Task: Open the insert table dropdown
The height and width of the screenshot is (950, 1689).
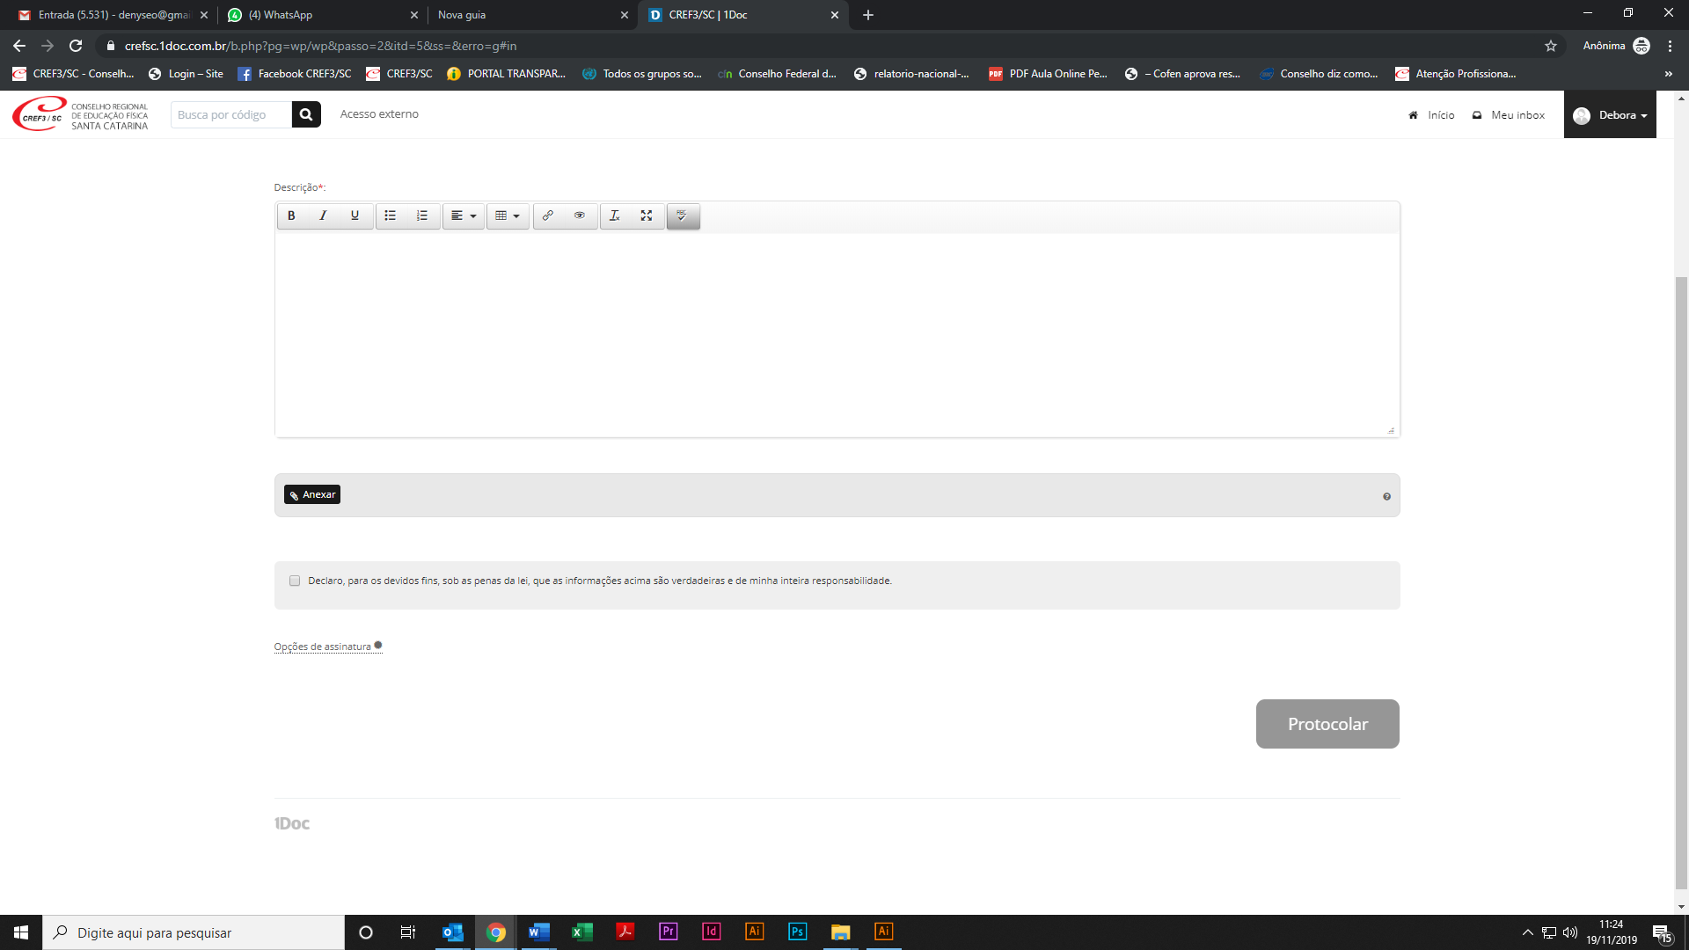Action: pos(508,216)
